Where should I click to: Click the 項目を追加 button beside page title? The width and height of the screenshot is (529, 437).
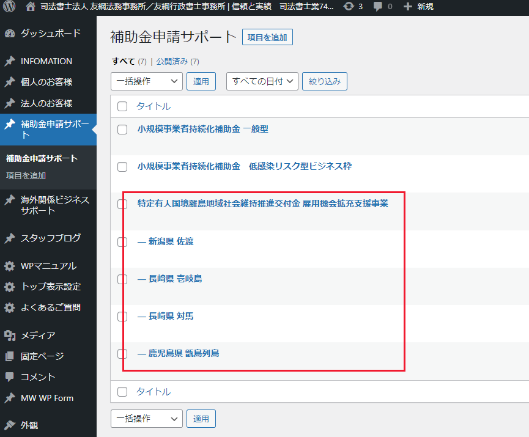[x=267, y=37]
